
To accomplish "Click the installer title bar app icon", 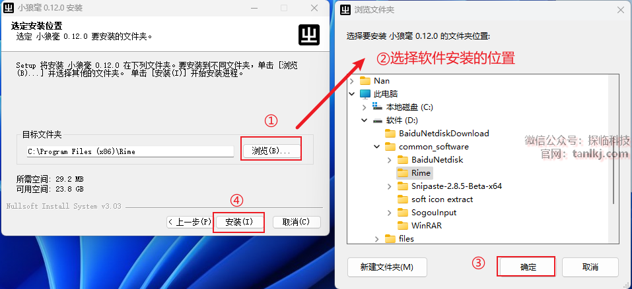I will pyautogui.click(x=9, y=8).
